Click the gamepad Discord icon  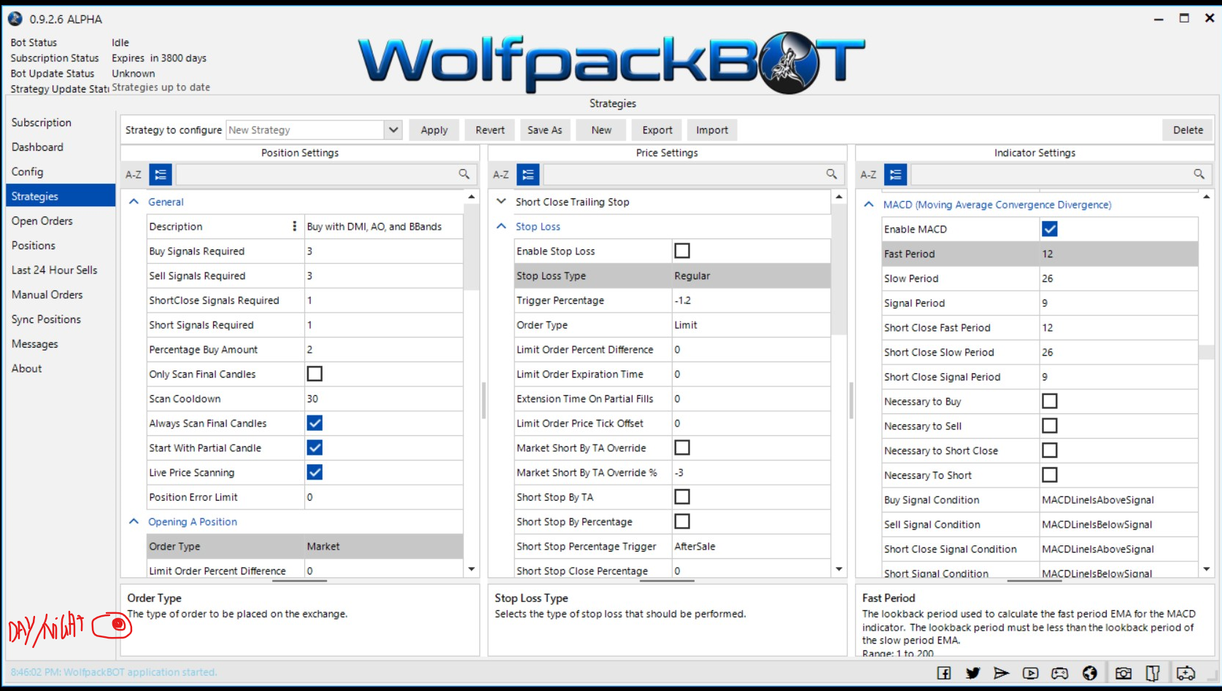click(1059, 673)
